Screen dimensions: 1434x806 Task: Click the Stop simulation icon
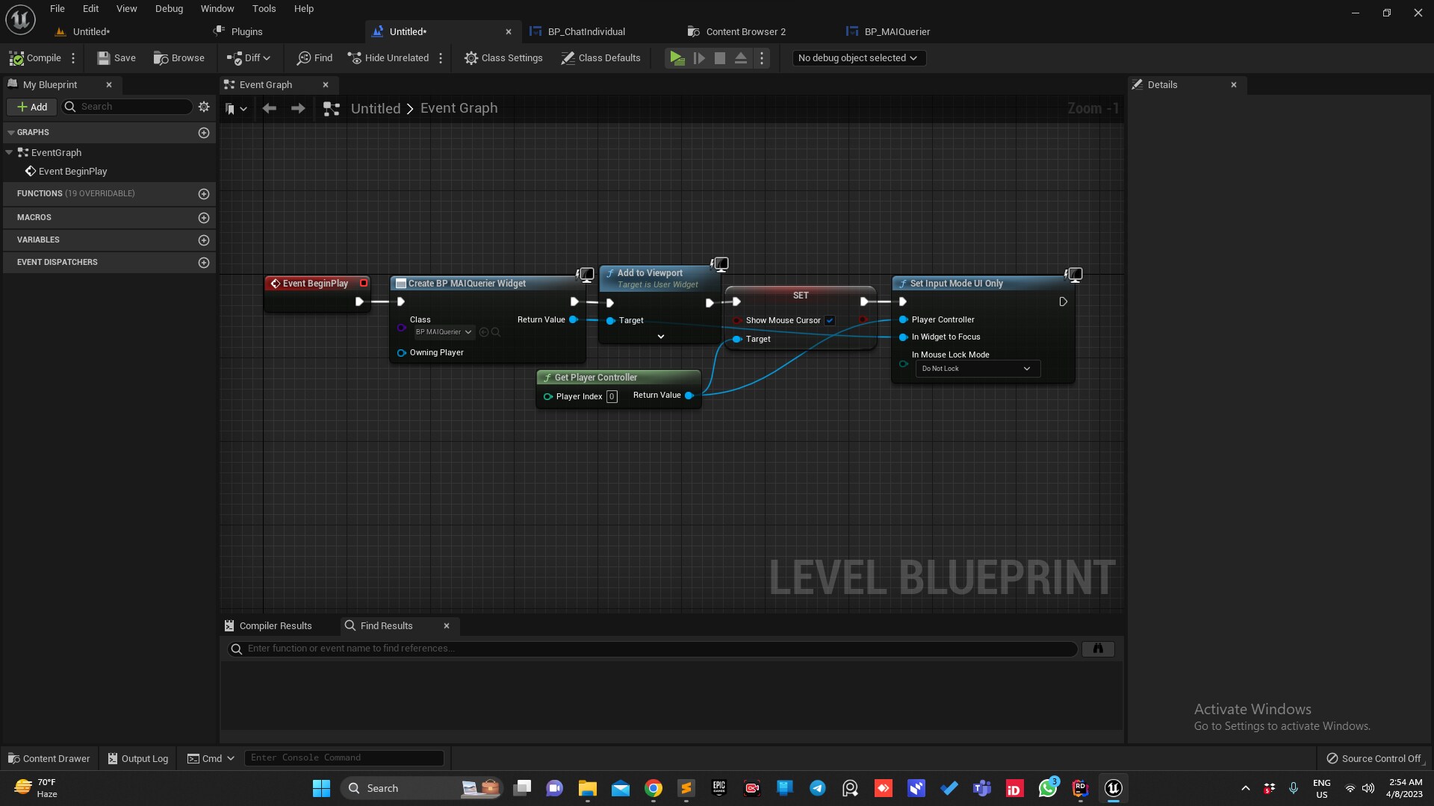tap(719, 58)
